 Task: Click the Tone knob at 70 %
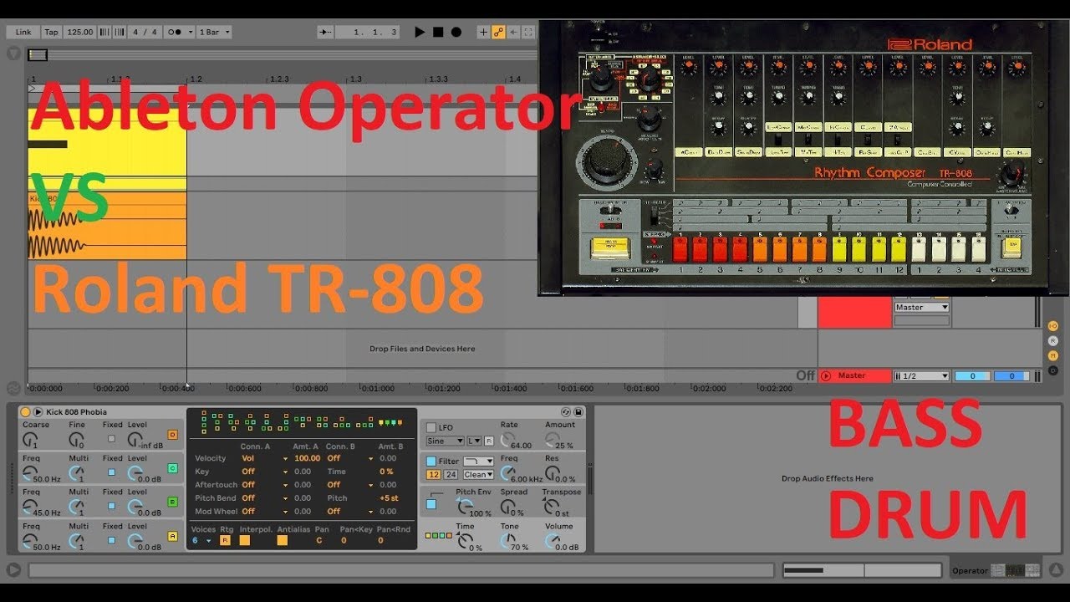[507, 540]
